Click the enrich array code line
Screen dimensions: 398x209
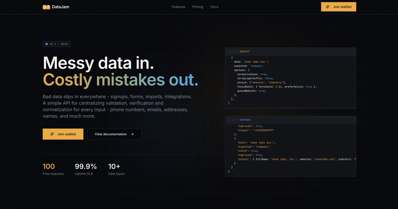point(262,82)
